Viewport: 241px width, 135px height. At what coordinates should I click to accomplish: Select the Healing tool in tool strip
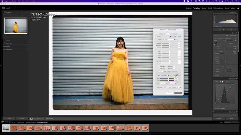(223, 30)
